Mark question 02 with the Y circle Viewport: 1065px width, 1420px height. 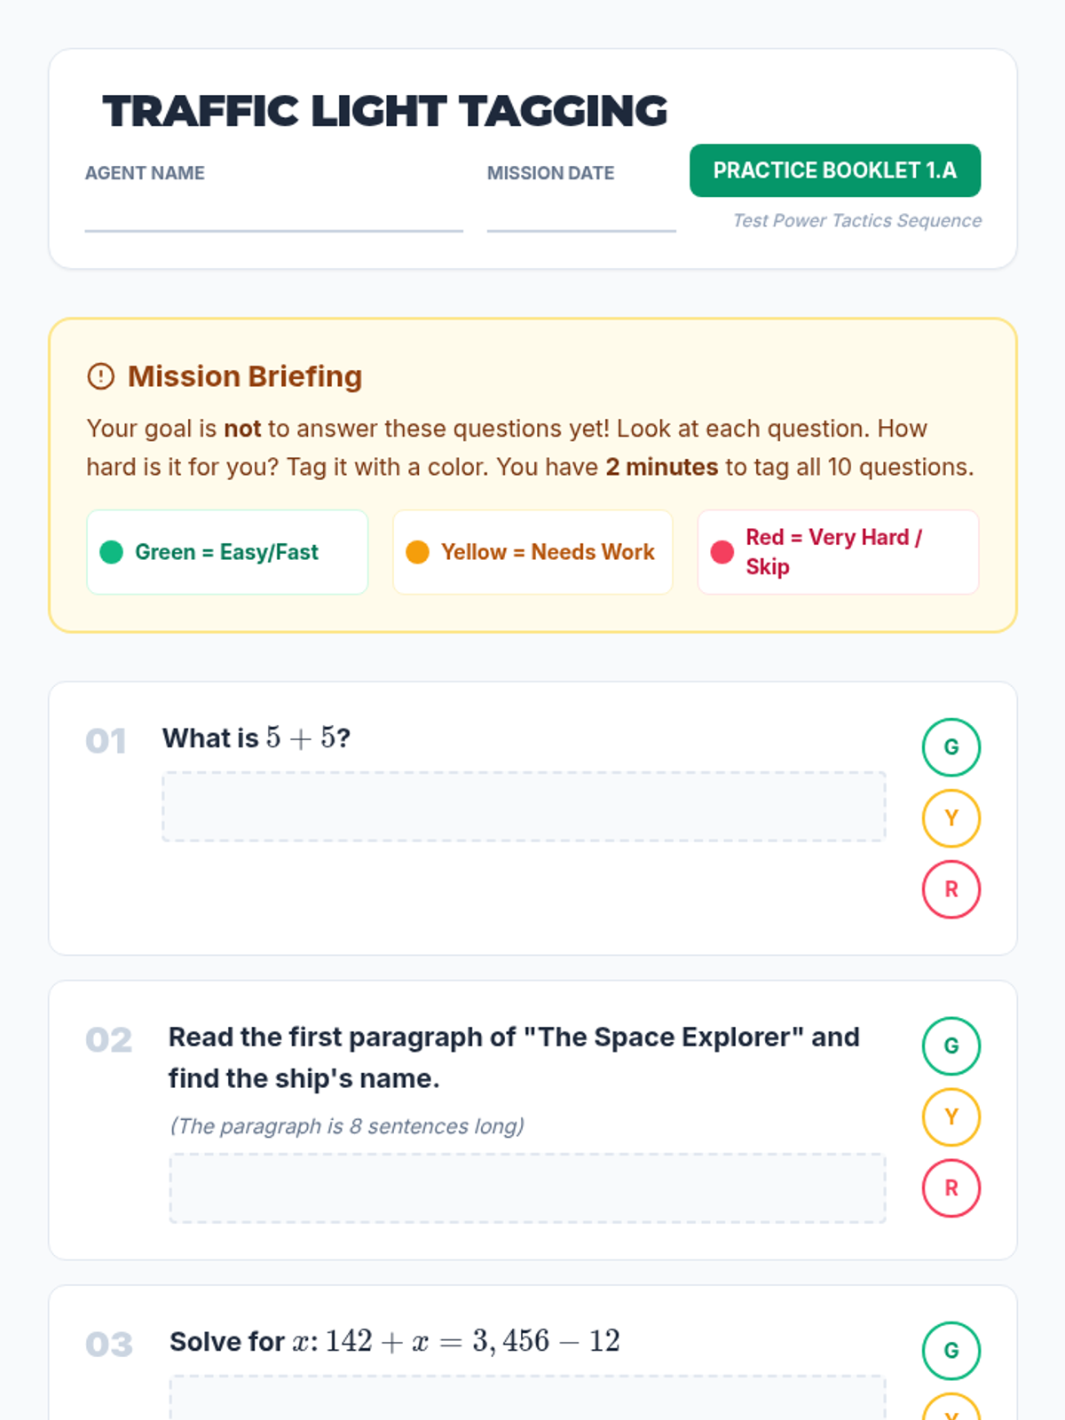[x=951, y=1117]
